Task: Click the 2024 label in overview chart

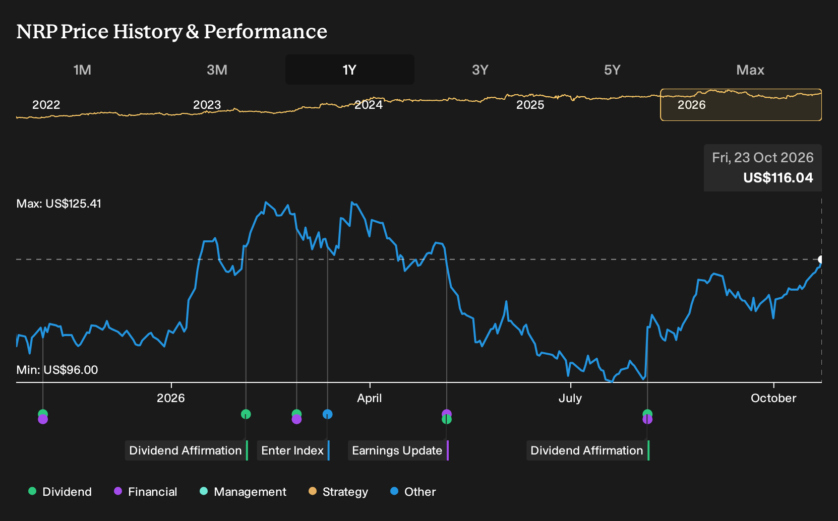Action: [369, 105]
